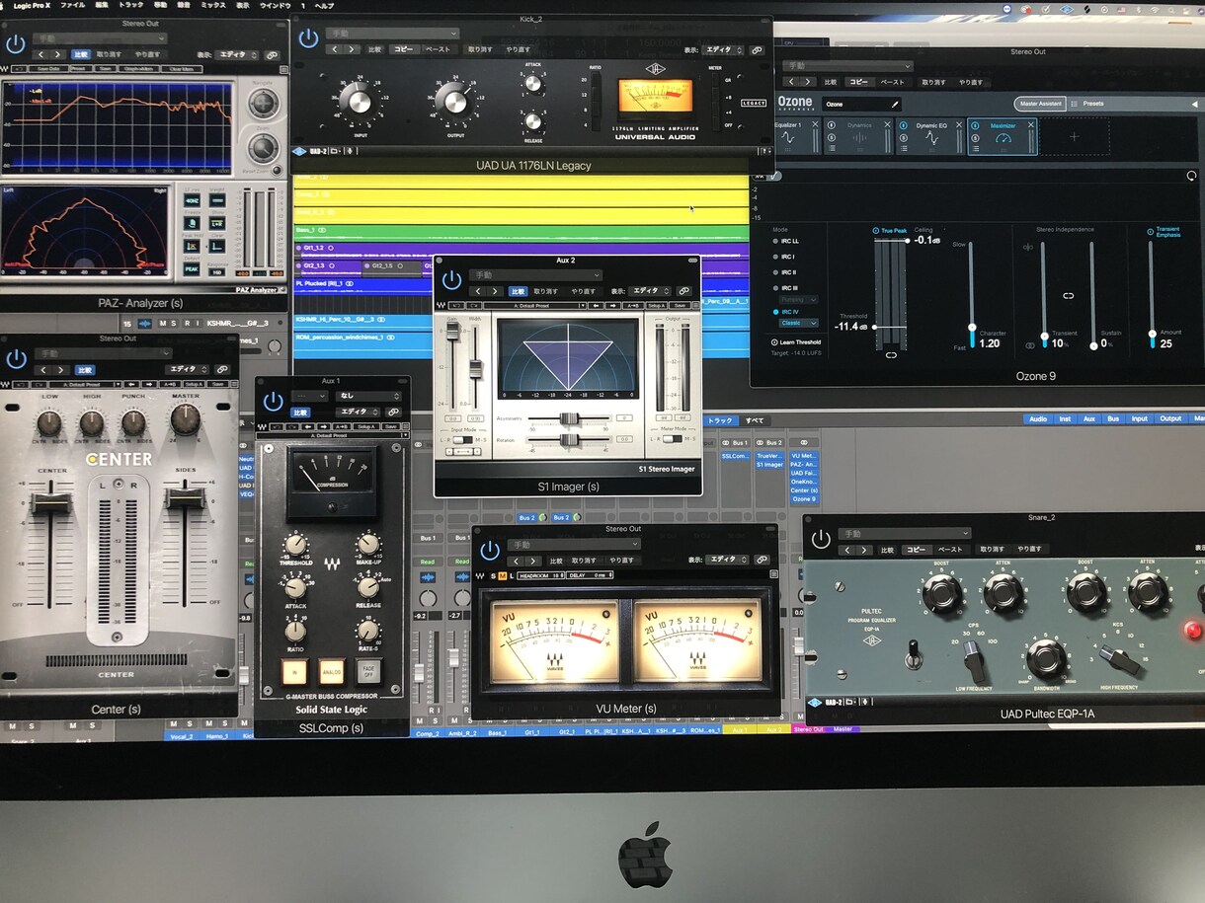This screenshot has width=1205, height=903.
Task: Turn off the VU Meter plugin power icon
Action: pyautogui.click(x=489, y=549)
